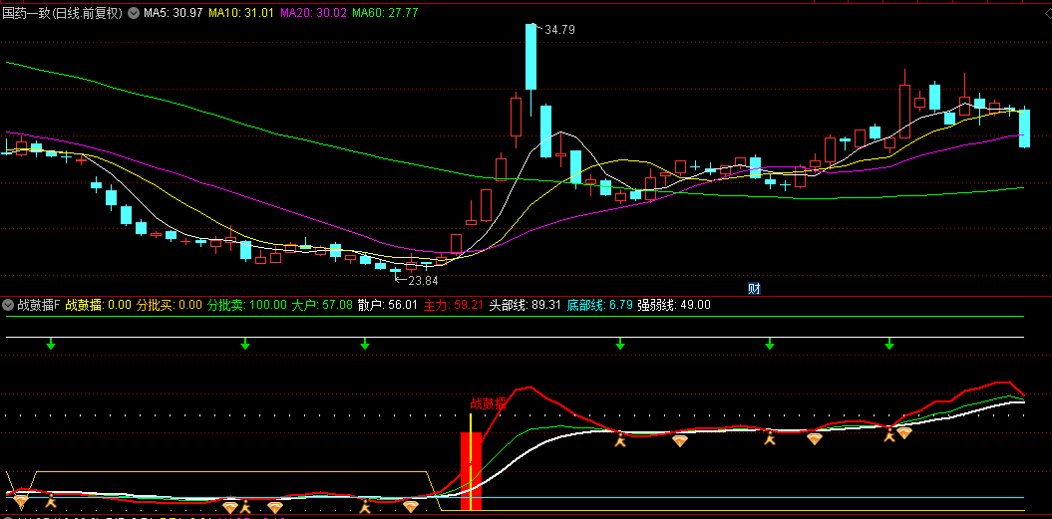This screenshot has width=1052, height=519.
Task: Click the 大户: 57.08 value
Action: tap(322, 305)
